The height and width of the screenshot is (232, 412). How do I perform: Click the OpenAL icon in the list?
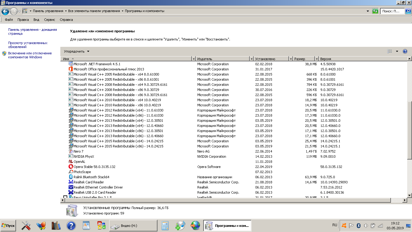click(x=71, y=162)
